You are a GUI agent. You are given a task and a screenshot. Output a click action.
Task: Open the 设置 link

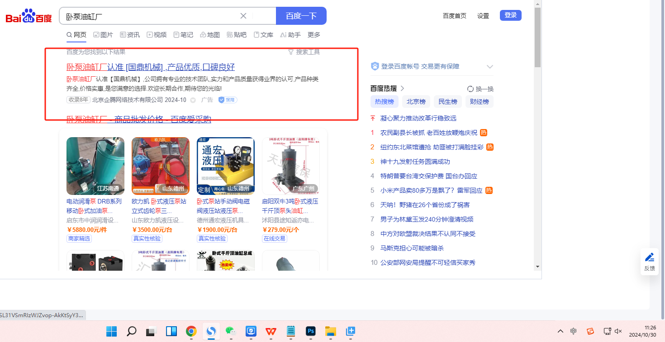click(x=483, y=16)
